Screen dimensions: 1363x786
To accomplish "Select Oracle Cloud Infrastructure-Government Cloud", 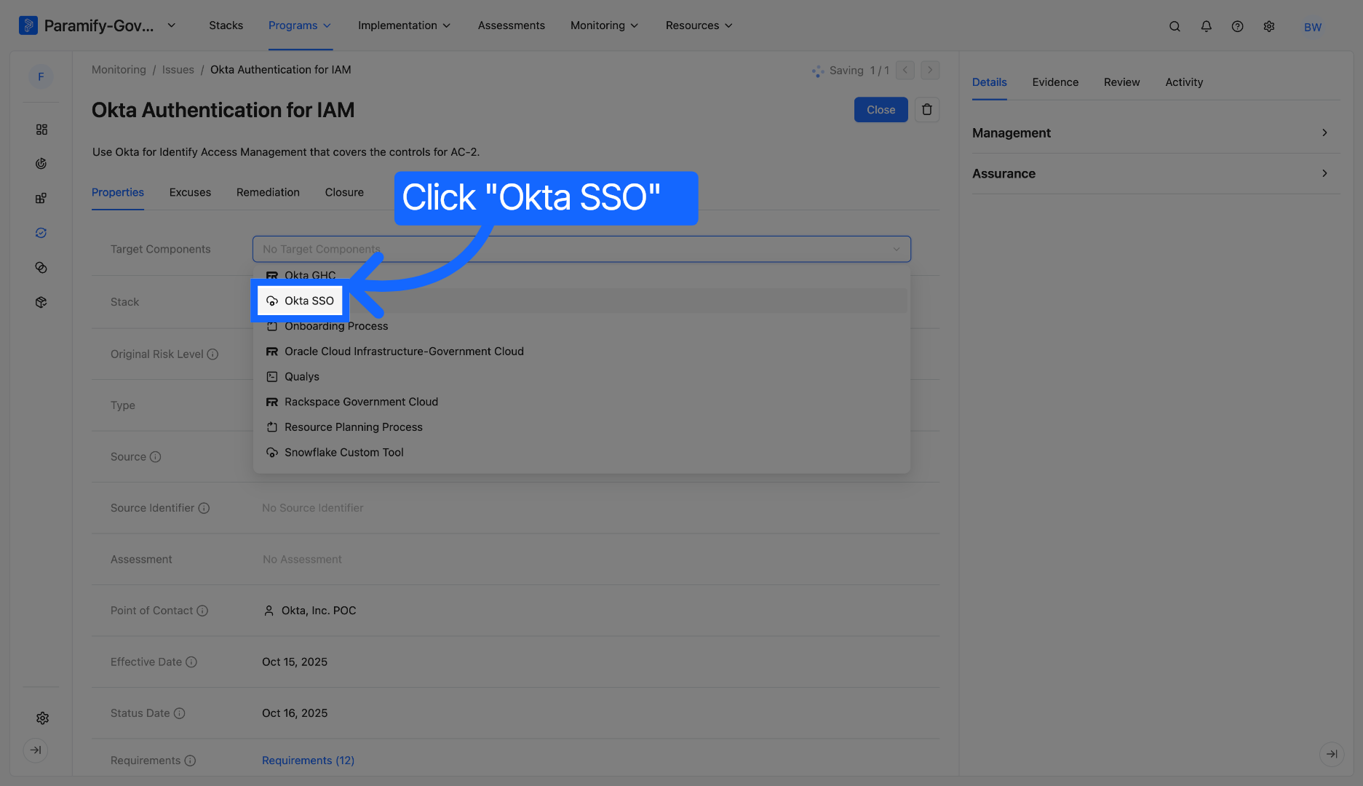I will coord(581,352).
